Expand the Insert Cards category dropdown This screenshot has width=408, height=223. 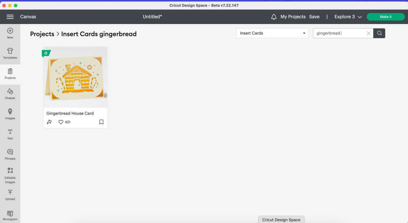click(273, 33)
